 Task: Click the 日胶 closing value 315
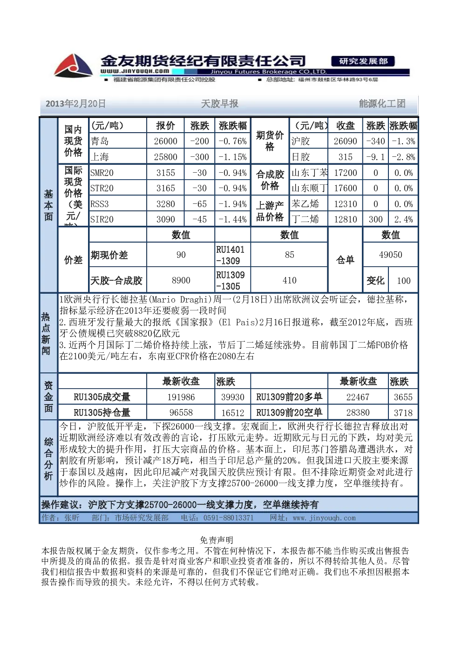pos(345,157)
